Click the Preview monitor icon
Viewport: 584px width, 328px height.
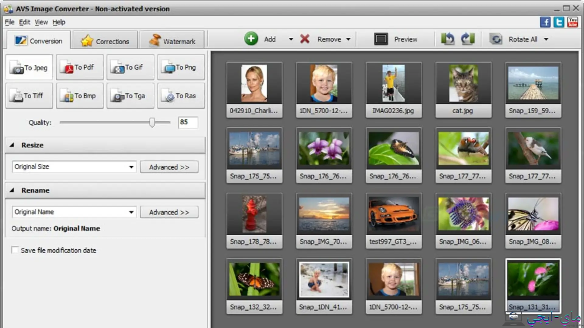381,39
